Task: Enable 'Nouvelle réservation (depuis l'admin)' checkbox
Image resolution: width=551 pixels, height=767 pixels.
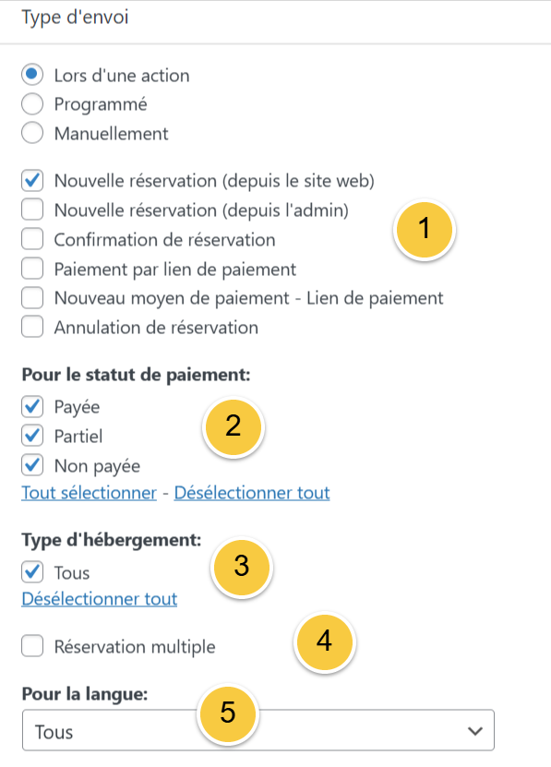Action: [31, 210]
